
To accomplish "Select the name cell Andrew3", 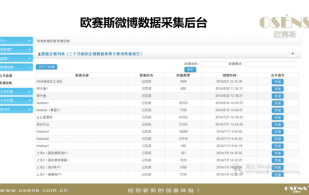I will coord(43,132).
